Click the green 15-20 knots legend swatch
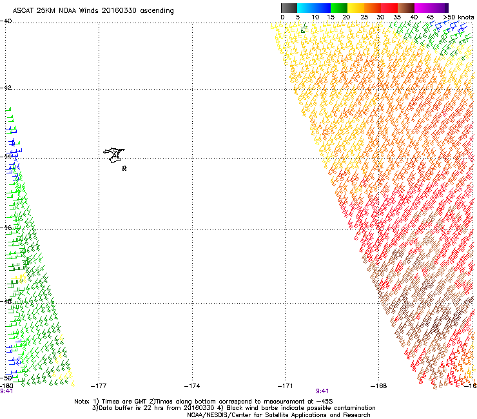Screen dimensions: 477x419 click(339, 8)
